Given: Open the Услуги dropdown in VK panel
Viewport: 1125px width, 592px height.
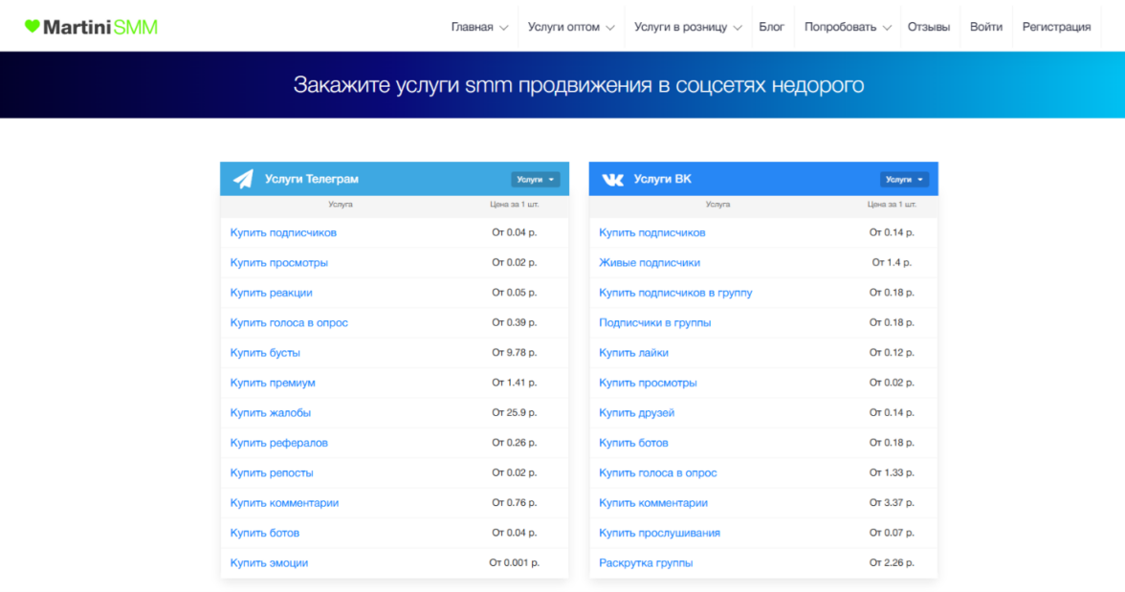Looking at the screenshot, I should (x=904, y=179).
